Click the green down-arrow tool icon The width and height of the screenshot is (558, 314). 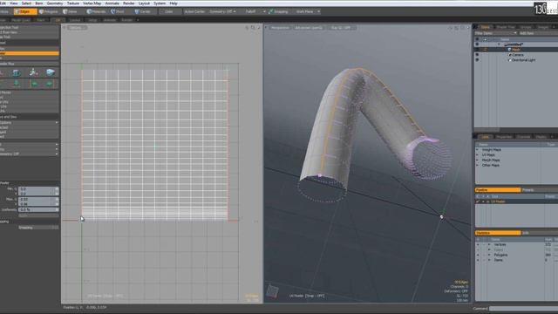tap(17, 84)
